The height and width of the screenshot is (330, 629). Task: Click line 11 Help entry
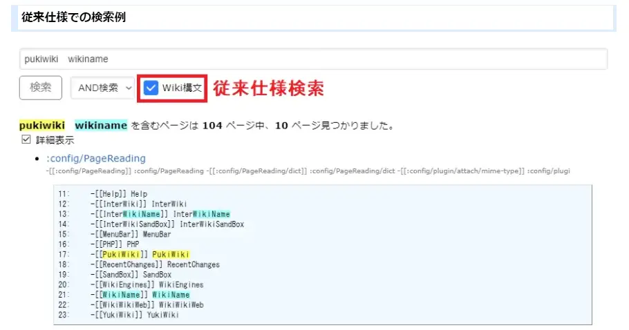click(x=118, y=194)
